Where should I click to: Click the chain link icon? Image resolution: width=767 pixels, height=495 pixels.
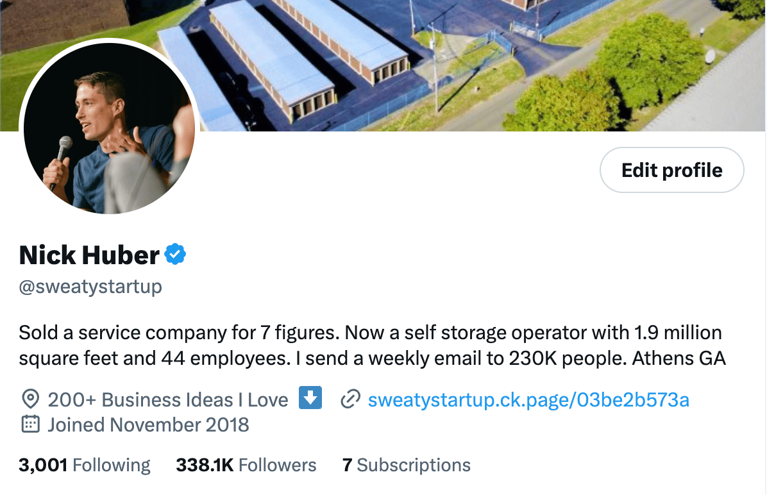pos(350,399)
